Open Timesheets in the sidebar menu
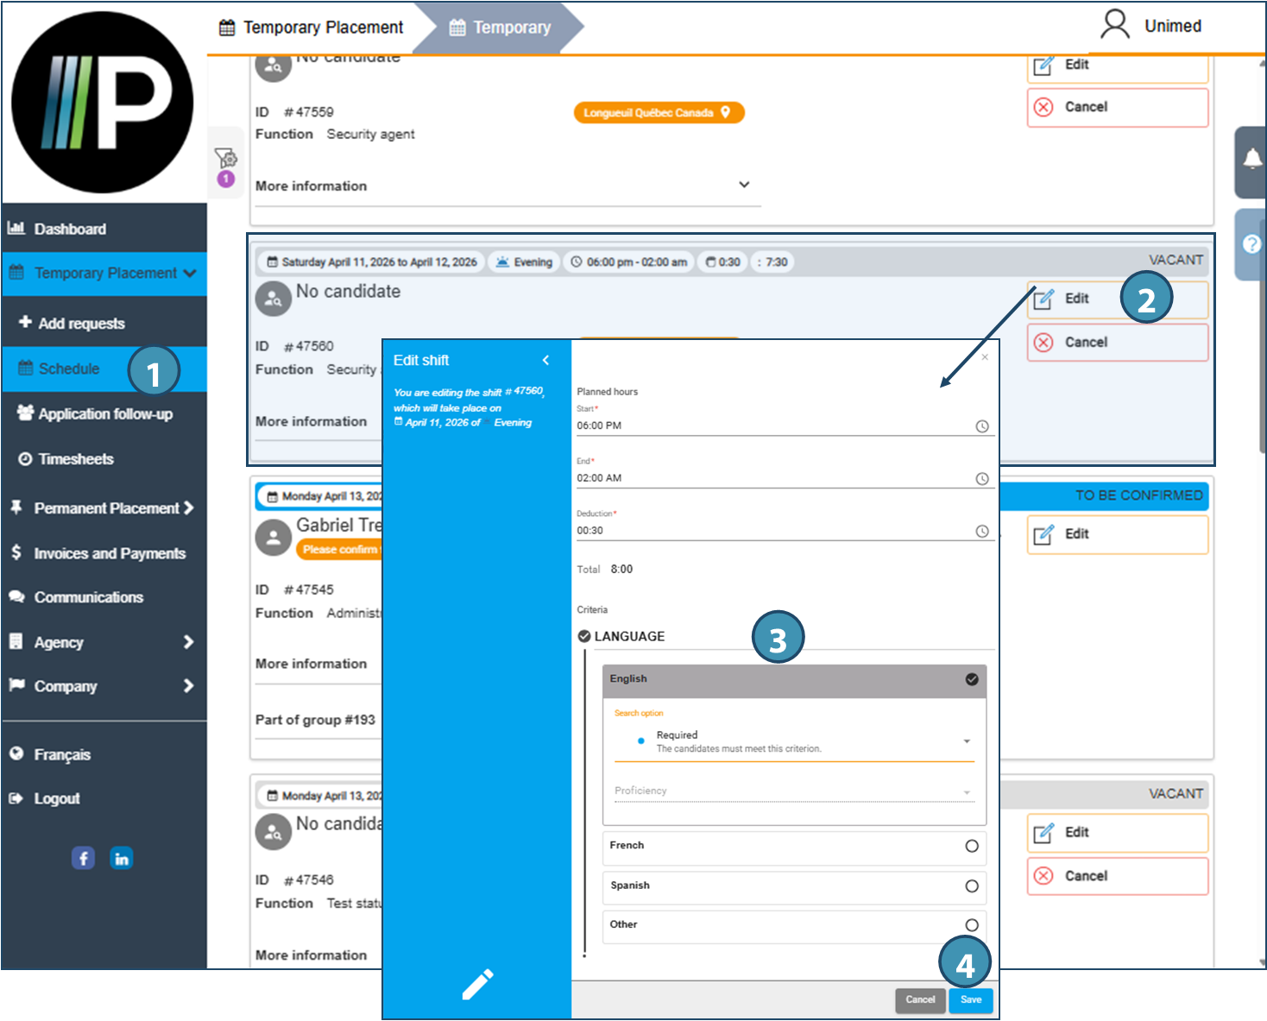 [76, 459]
